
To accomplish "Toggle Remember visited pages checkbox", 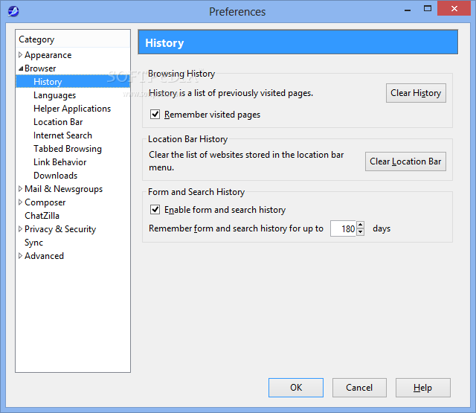I will [155, 115].
